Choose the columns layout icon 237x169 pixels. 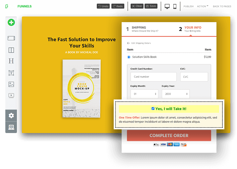11,50
